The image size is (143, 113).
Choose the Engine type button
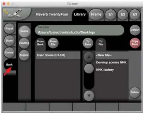(24, 55)
